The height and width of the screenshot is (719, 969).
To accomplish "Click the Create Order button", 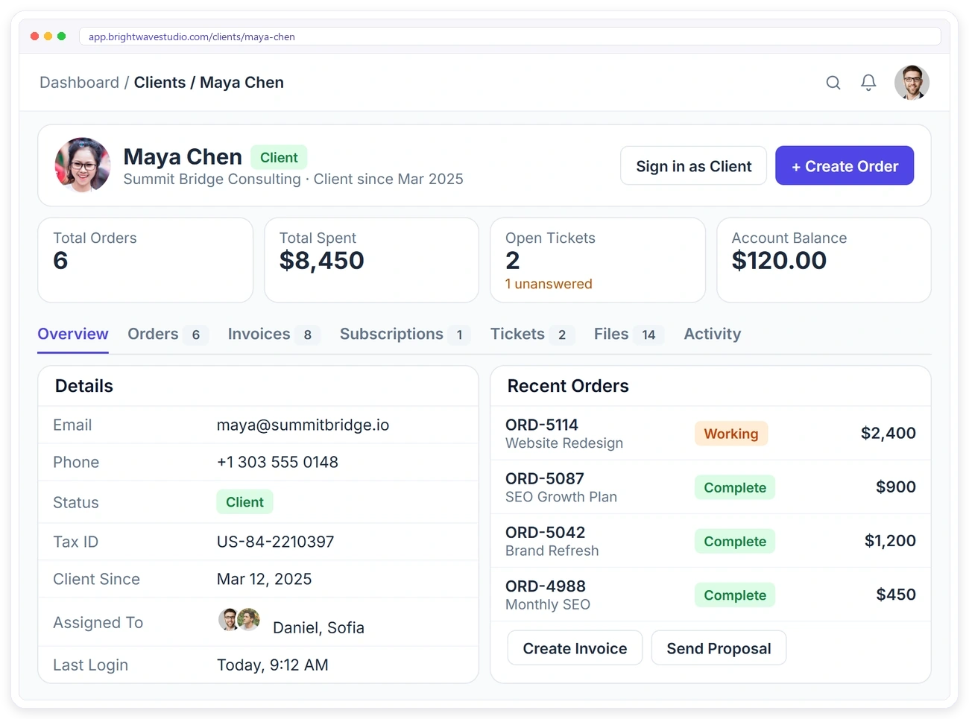I will pyautogui.click(x=845, y=166).
